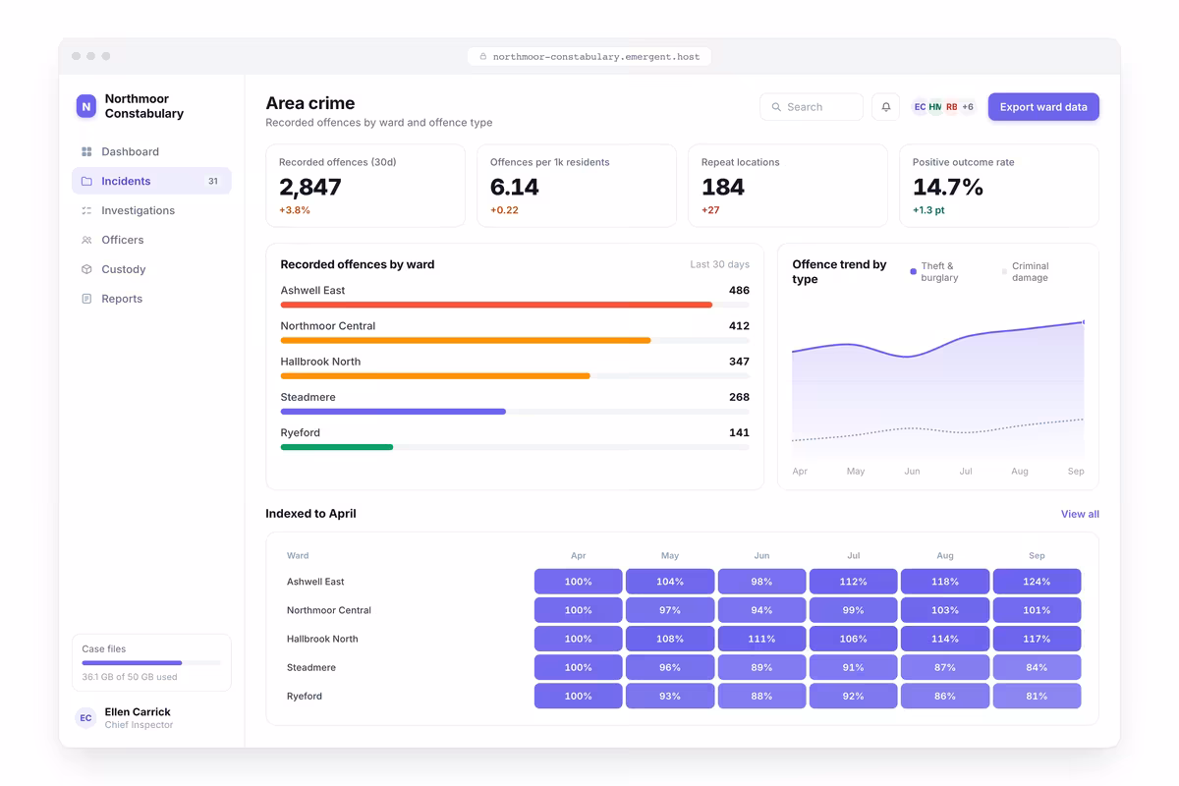Click the Ryeford green bar
The image size is (1179, 786).
(337, 447)
